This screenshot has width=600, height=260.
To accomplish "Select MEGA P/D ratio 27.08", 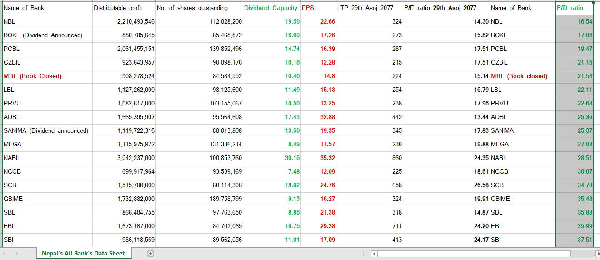I will [x=575, y=144].
